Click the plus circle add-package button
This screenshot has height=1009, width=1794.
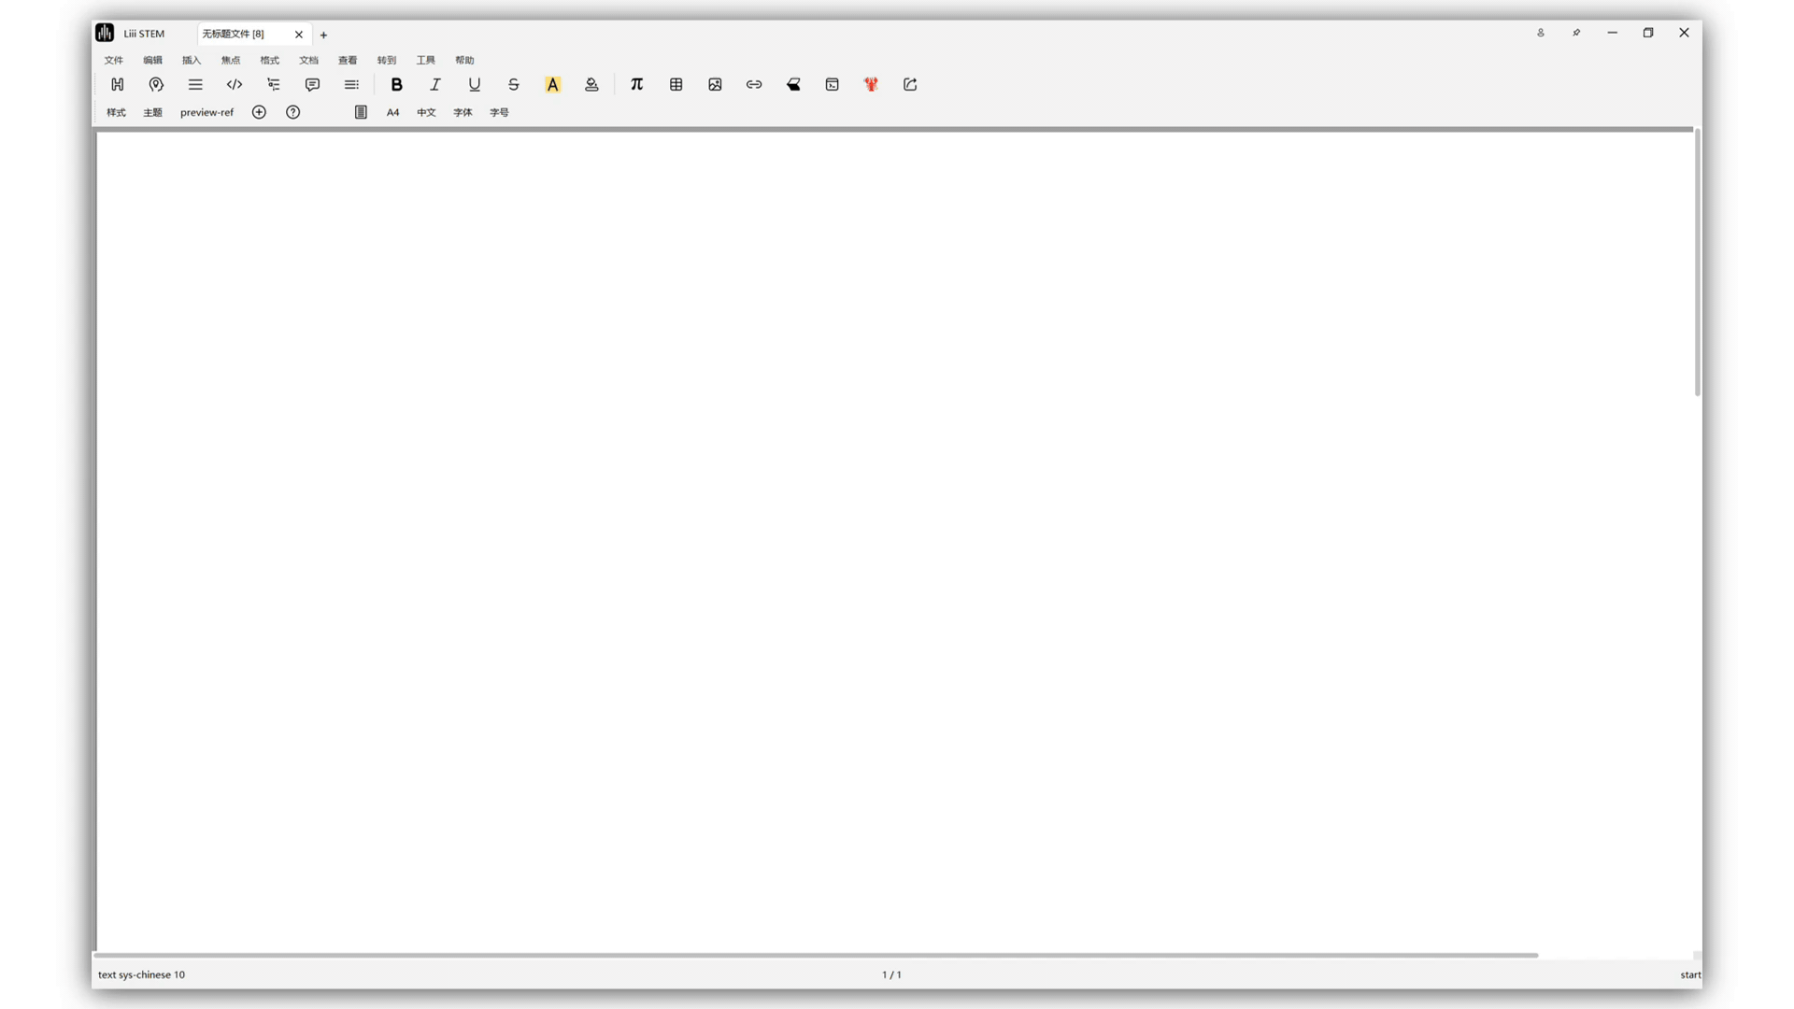(x=259, y=112)
